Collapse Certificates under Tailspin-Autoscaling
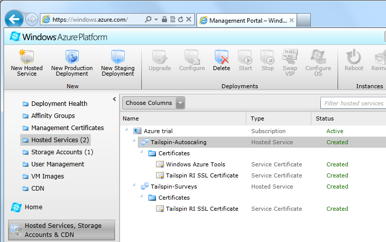Screen dimensions: 386x242 [x=142, y=151]
